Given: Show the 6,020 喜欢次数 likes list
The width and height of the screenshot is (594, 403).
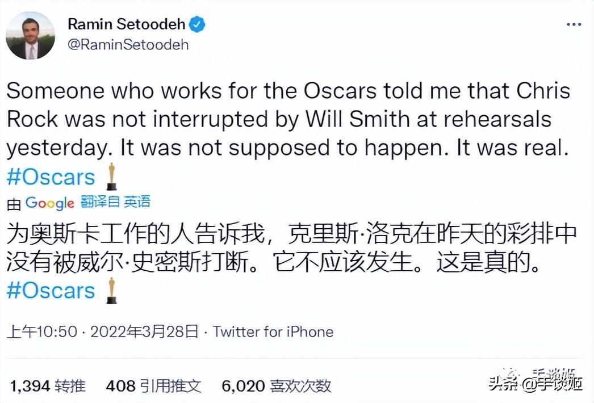Looking at the screenshot, I should pos(276,387).
